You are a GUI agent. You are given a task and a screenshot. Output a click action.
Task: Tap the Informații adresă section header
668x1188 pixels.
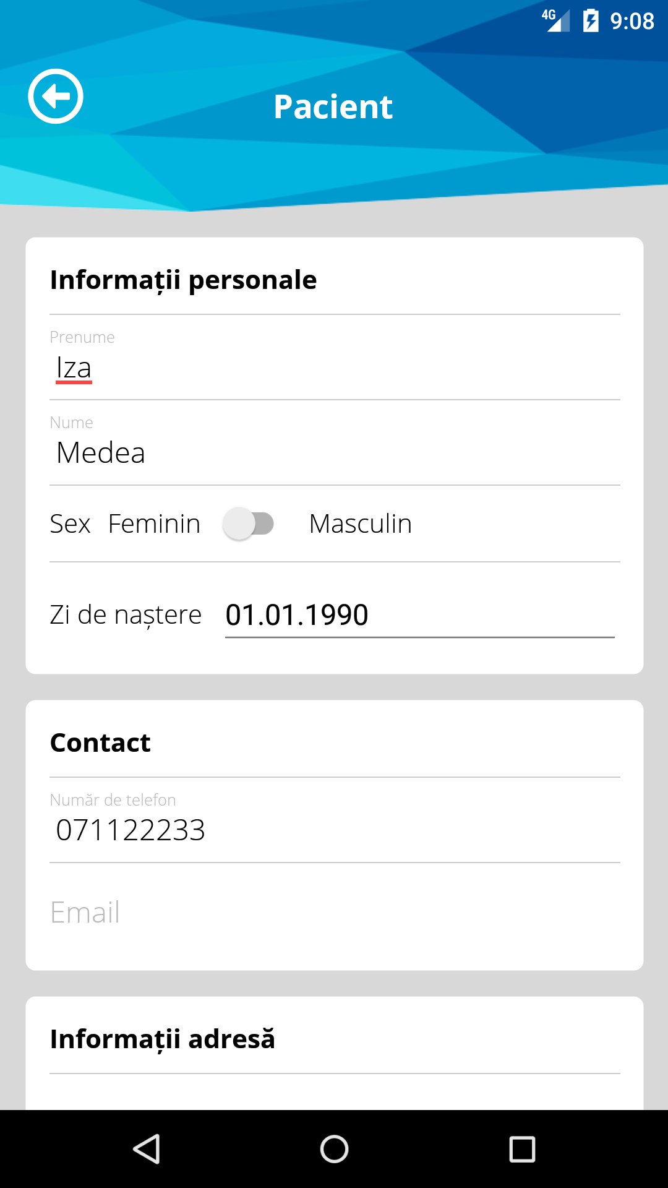pos(162,1039)
